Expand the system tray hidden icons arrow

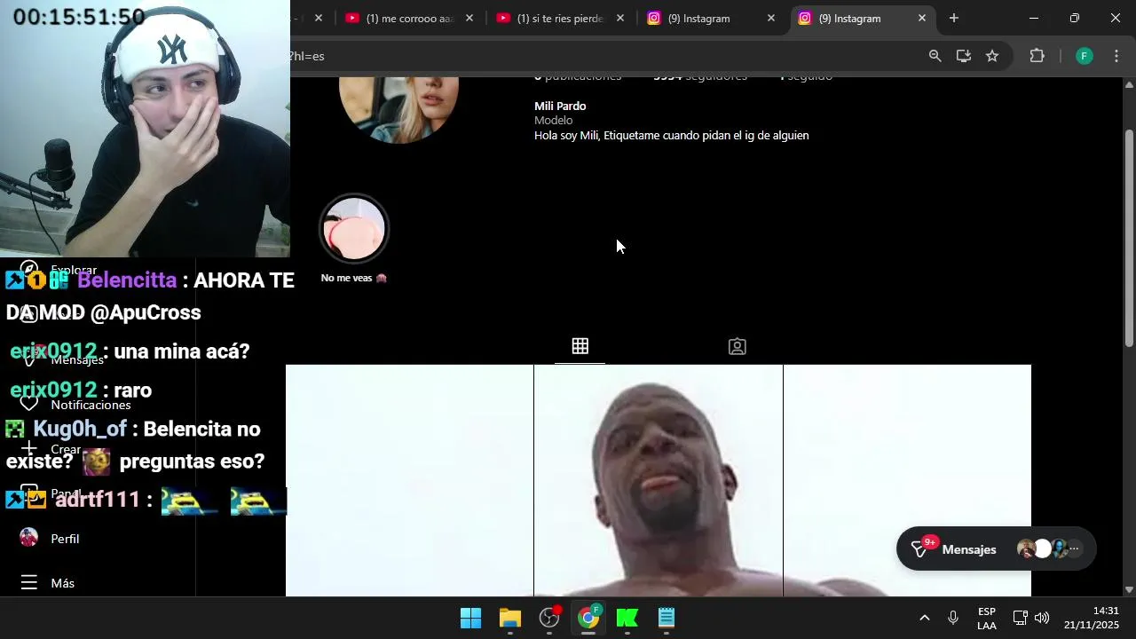point(924,618)
